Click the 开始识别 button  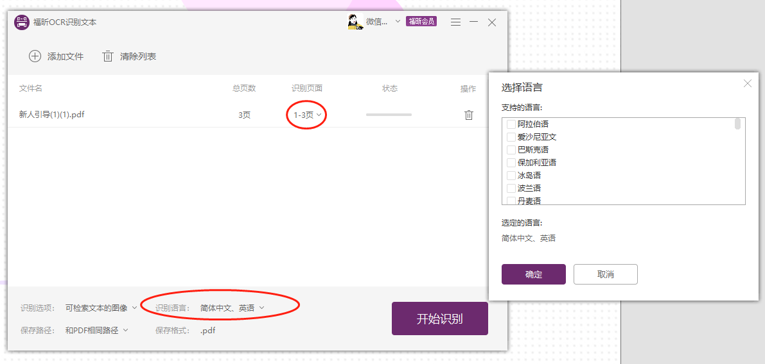click(x=439, y=318)
